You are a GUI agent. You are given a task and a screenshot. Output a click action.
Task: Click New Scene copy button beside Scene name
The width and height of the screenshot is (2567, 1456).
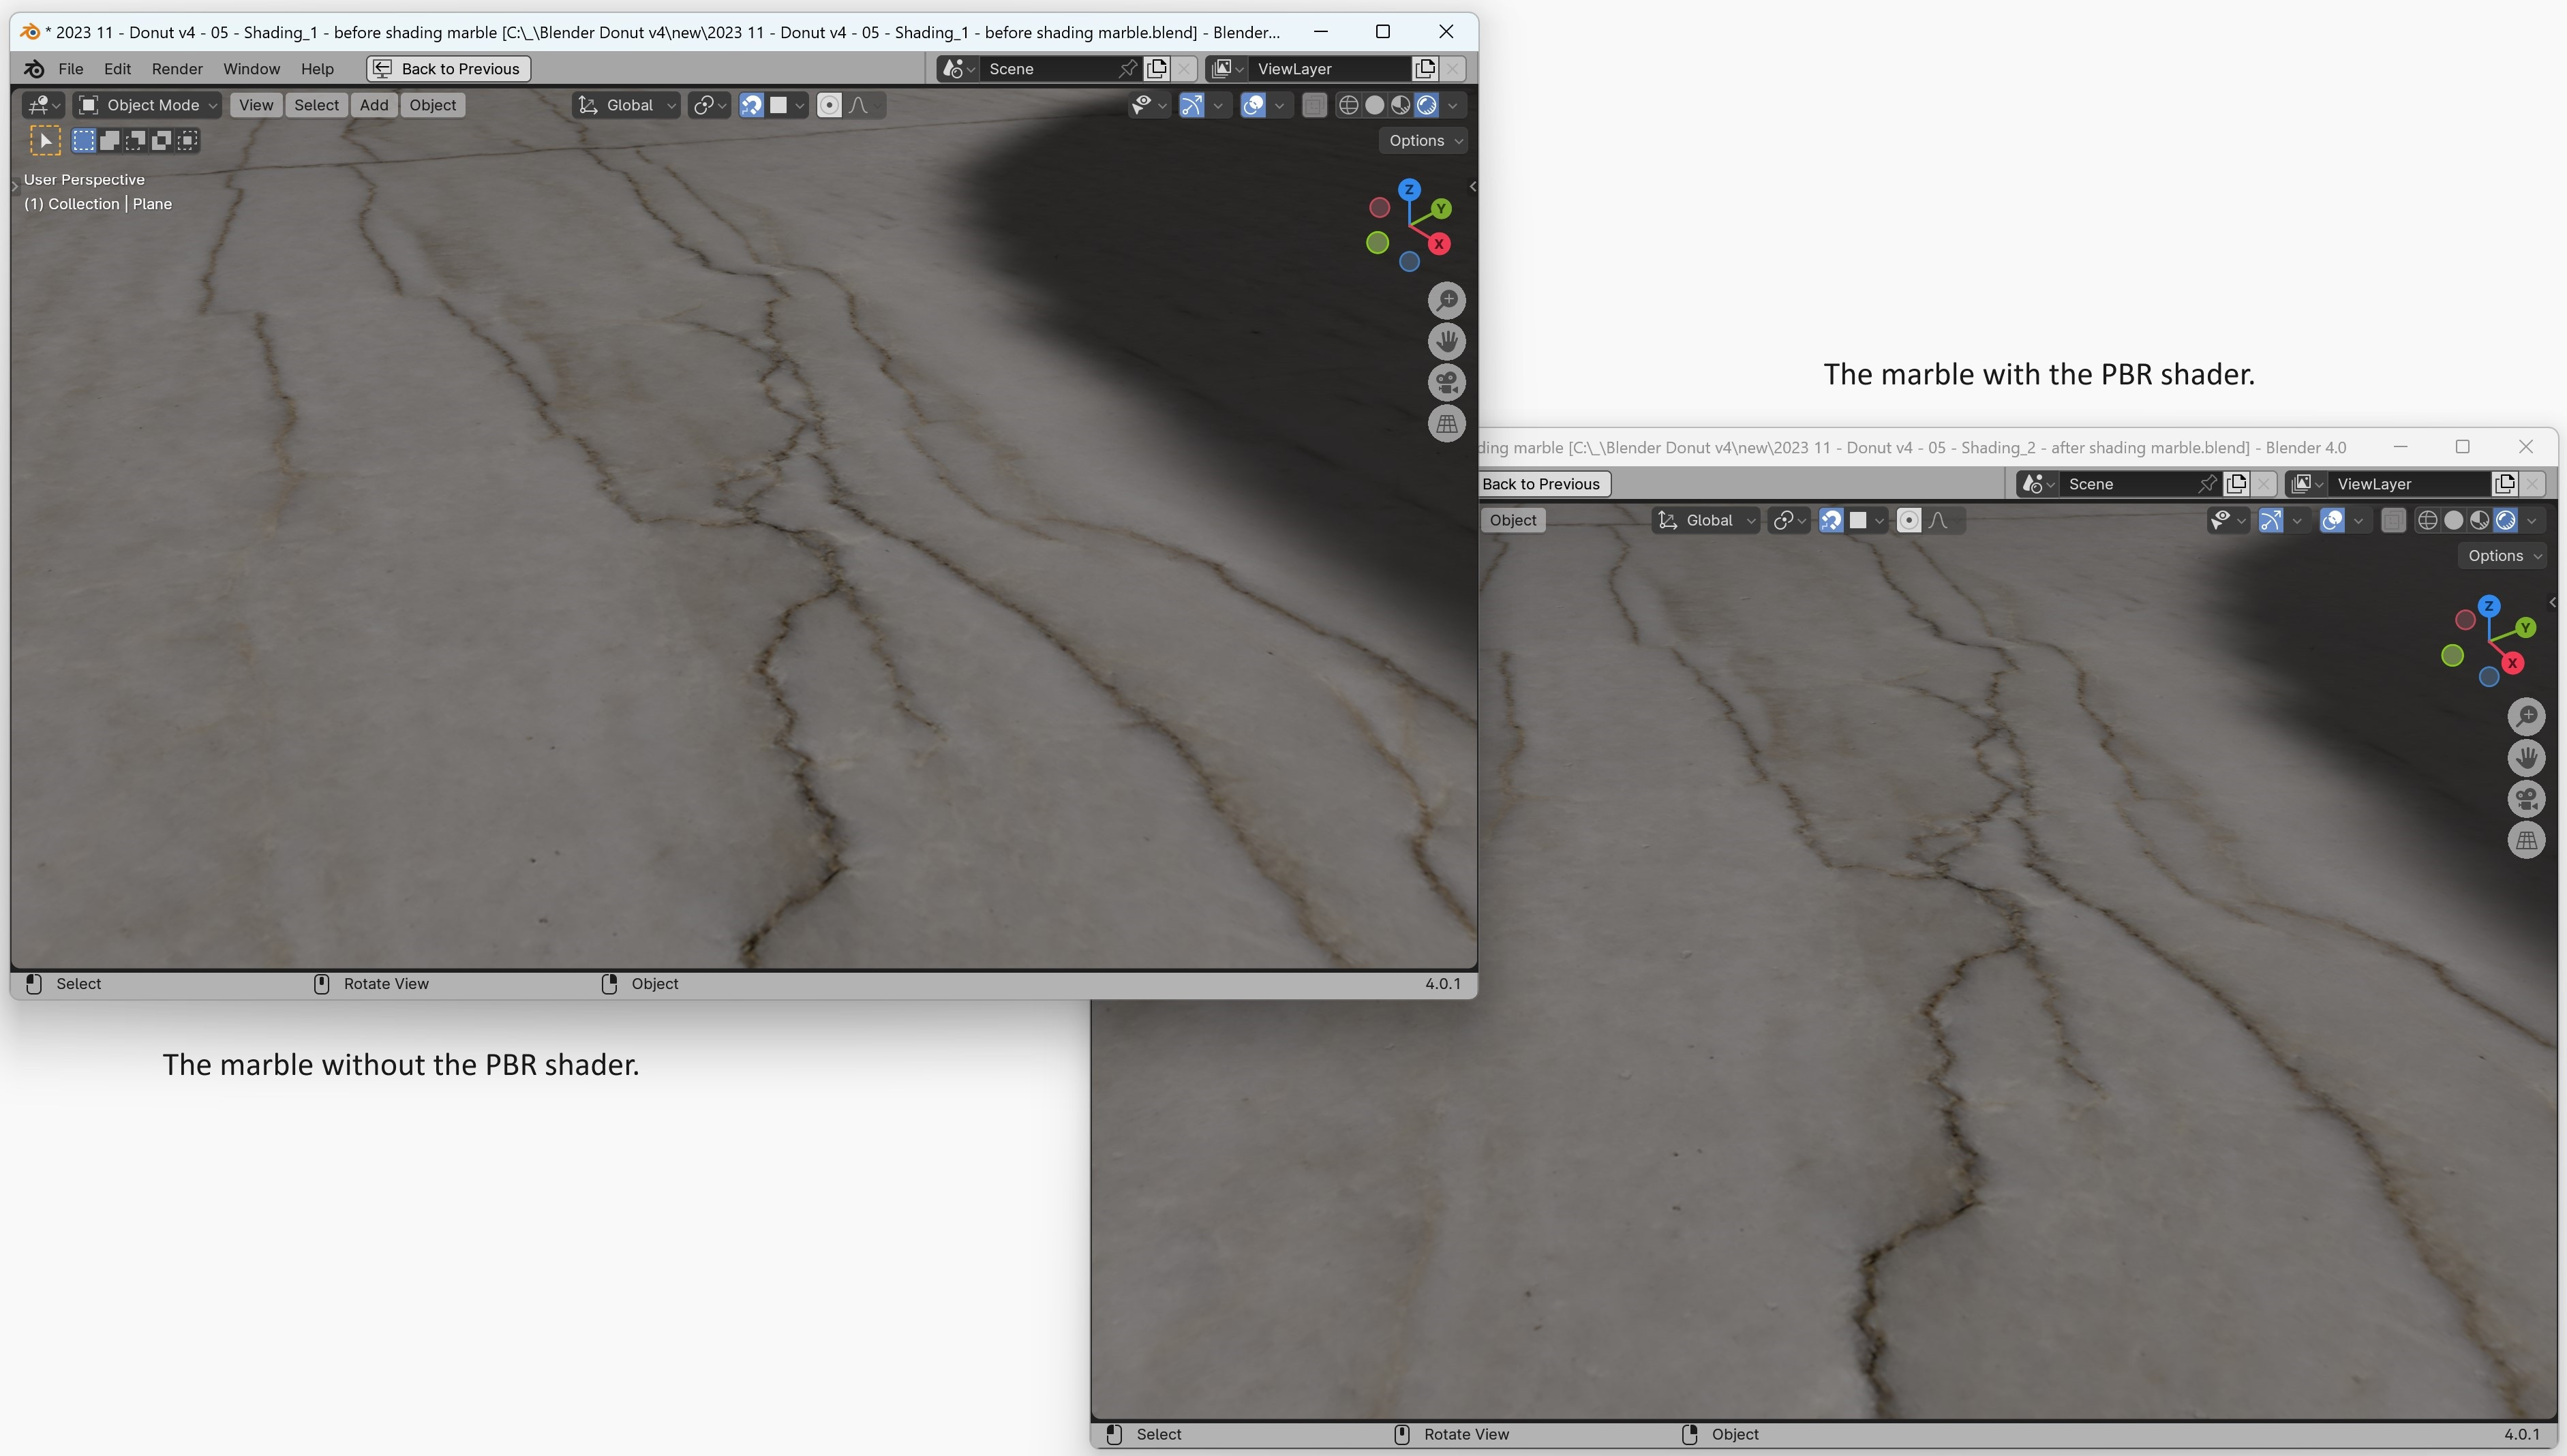click(x=1157, y=68)
